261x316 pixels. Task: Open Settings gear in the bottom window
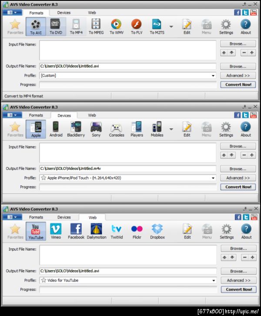[227, 232]
